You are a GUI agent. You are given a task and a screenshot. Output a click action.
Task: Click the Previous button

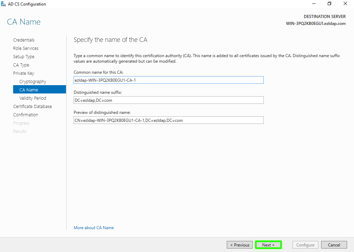point(240,245)
